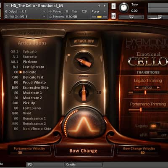The height and width of the screenshot is (168, 168).
Task: Select next Legato Trimming preset arrow
Action: [158, 87]
